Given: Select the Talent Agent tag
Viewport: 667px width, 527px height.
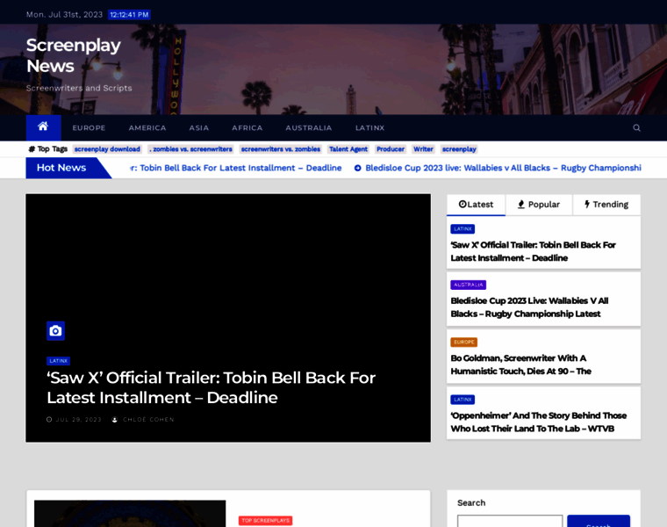Looking at the screenshot, I should point(348,149).
